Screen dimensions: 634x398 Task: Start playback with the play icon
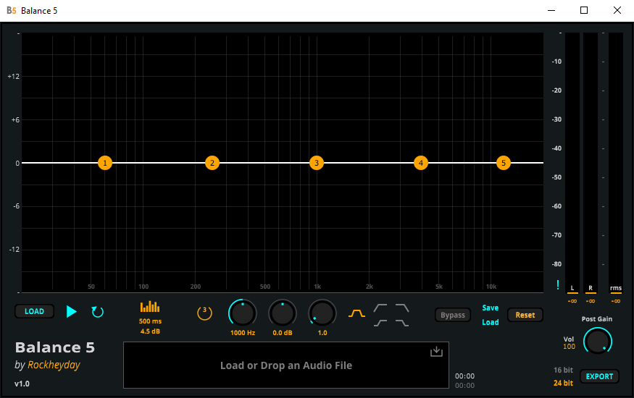coord(72,311)
